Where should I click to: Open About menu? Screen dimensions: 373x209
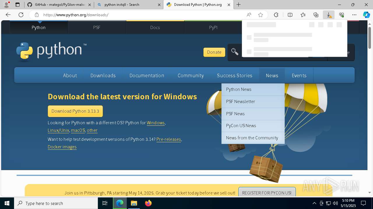click(x=70, y=75)
